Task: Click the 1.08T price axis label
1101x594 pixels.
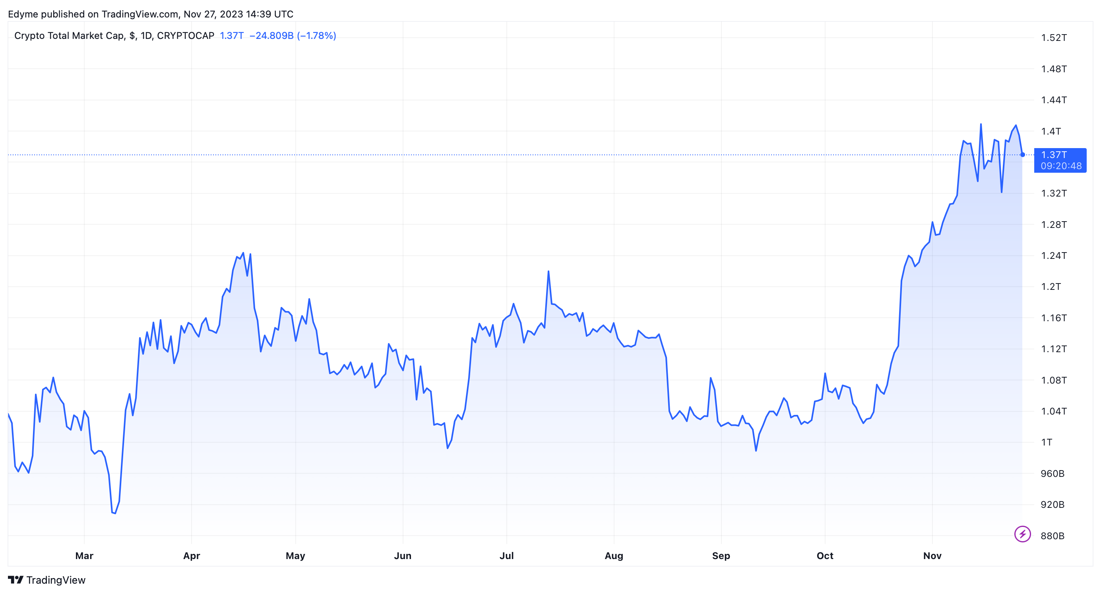Action: coord(1054,380)
